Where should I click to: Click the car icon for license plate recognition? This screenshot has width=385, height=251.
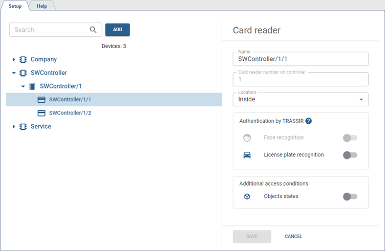pyautogui.click(x=247, y=155)
